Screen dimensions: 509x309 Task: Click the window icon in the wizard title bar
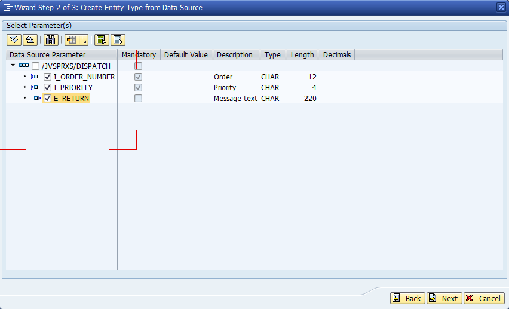point(7,8)
